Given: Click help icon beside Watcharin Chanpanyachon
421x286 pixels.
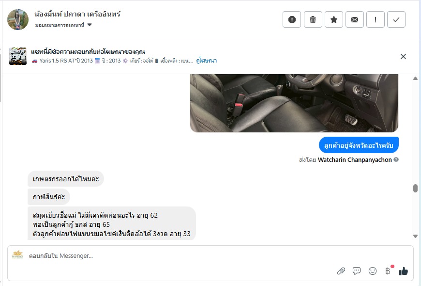Looking at the screenshot, I should [396, 159].
